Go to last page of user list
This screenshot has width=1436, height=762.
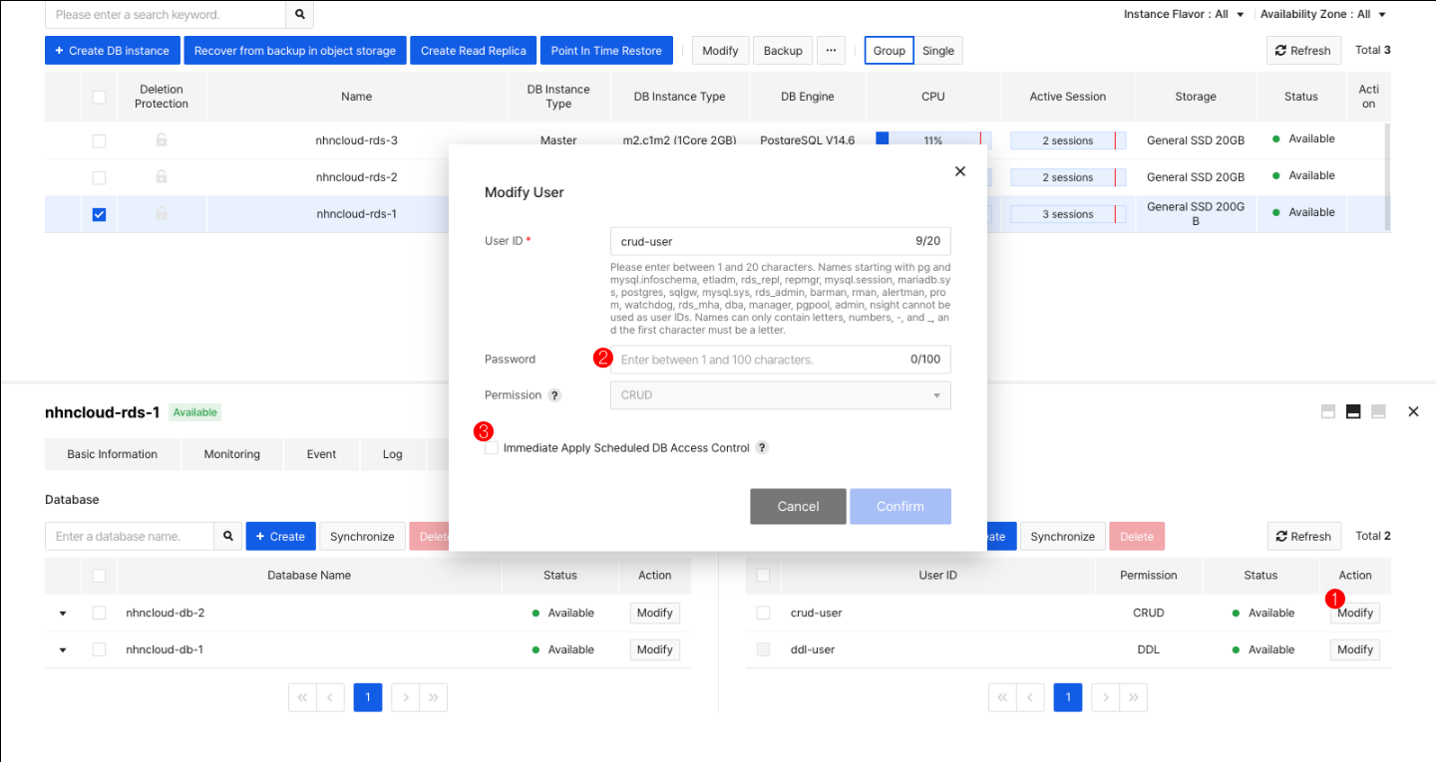[1134, 697]
